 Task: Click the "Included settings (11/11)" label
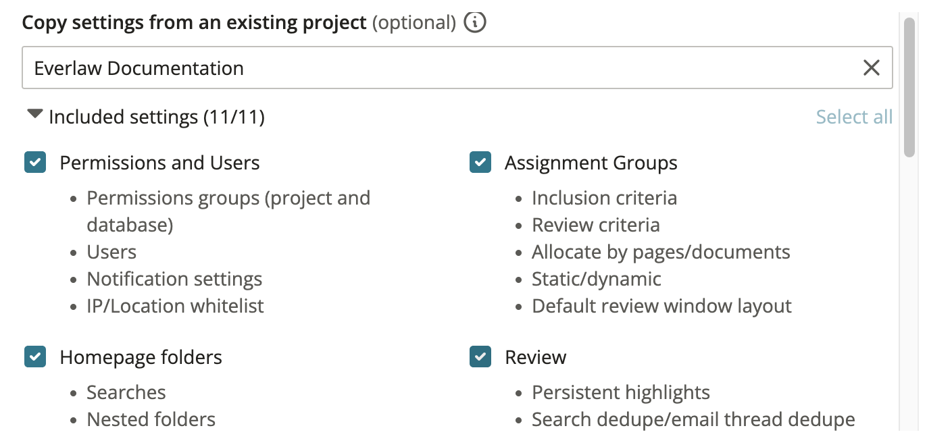tap(157, 117)
